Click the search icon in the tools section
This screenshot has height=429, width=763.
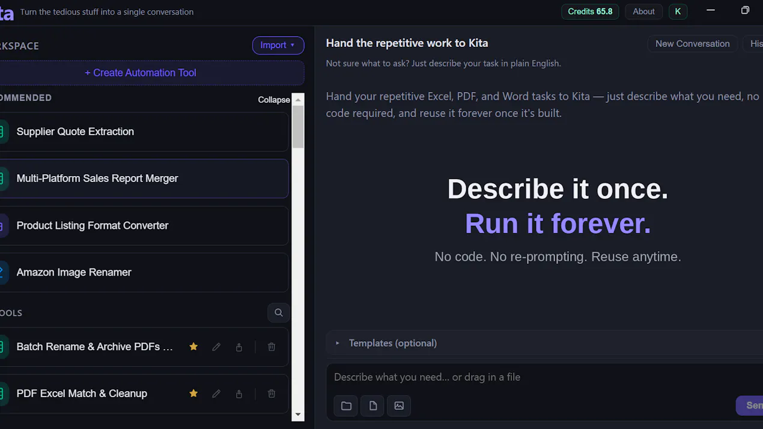tap(279, 312)
